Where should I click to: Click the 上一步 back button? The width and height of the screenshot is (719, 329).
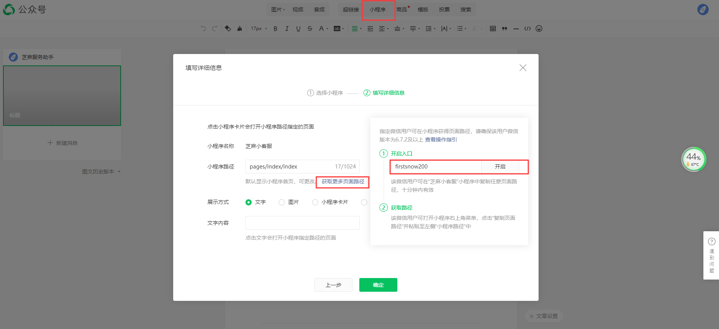[x=333, y=285]
